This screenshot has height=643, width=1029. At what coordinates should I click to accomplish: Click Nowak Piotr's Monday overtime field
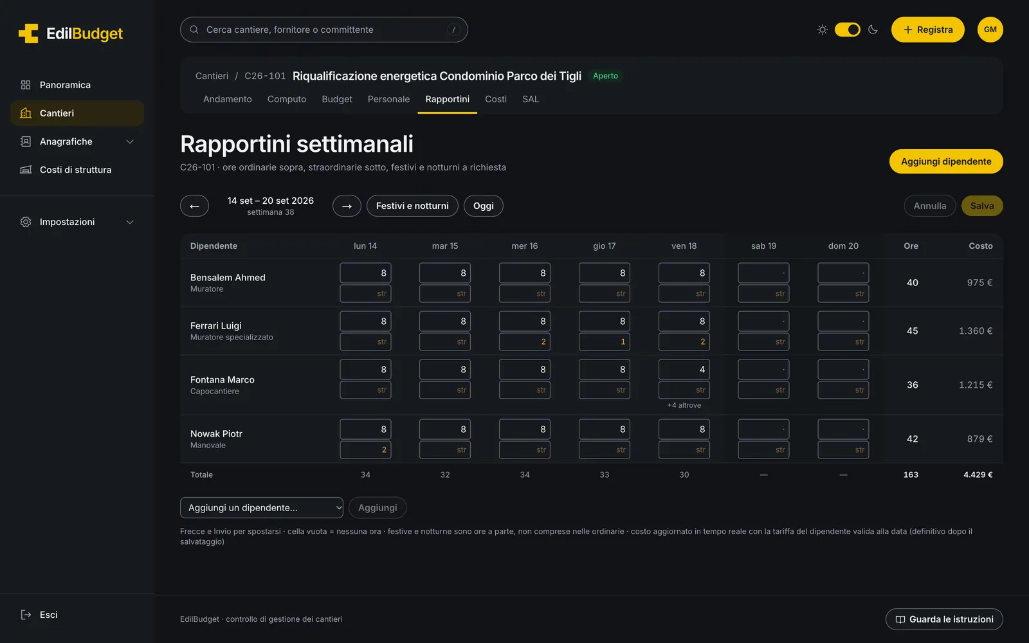coord(365,449)
